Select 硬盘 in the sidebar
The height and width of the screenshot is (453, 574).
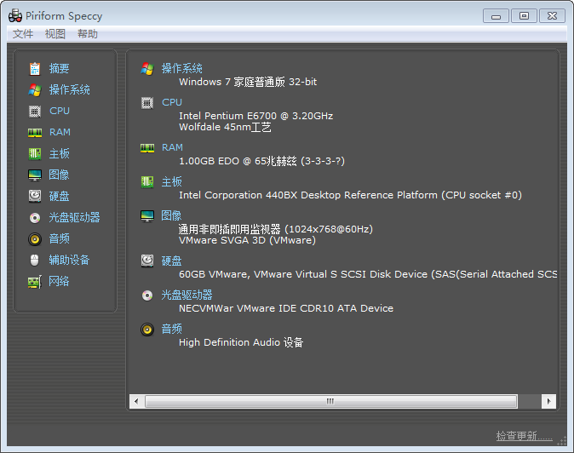[x=59, y=196]
